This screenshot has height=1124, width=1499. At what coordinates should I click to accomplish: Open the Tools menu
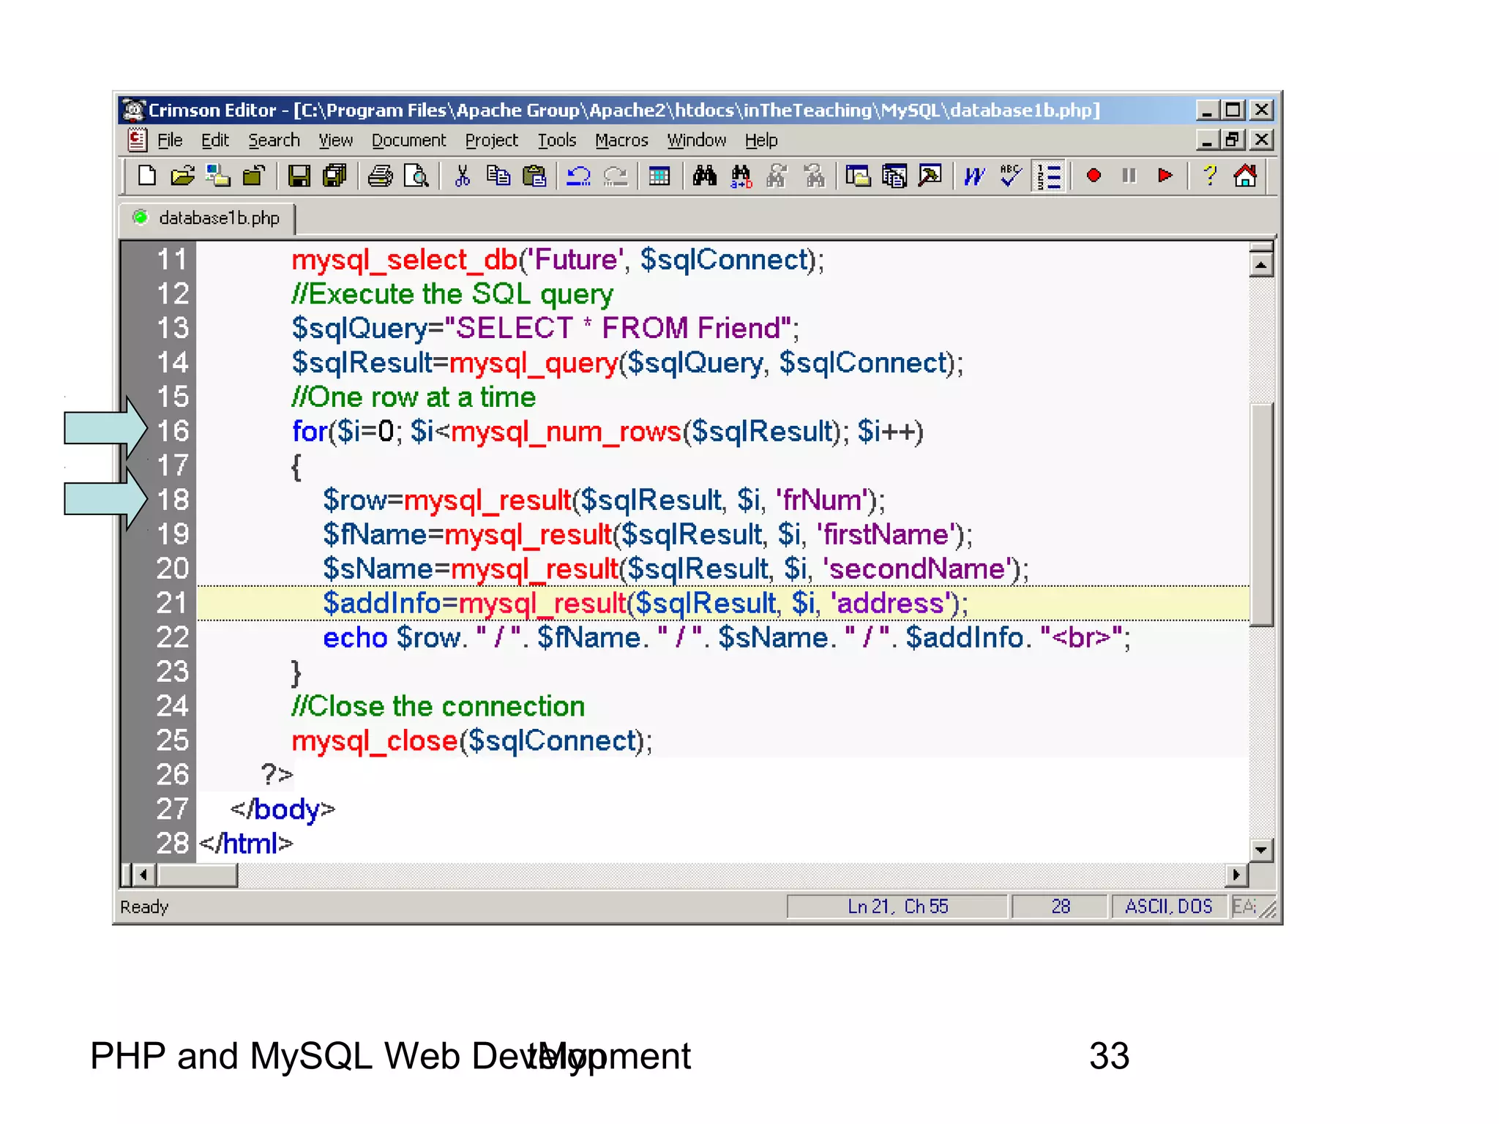pos(557,140)
